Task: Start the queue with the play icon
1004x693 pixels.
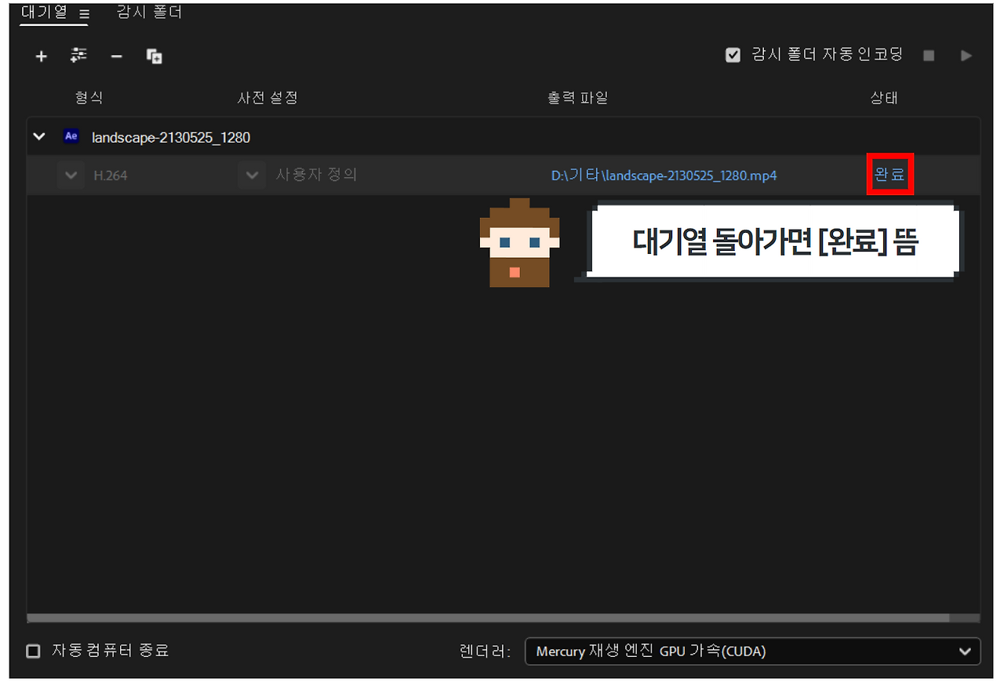Action: tap(966, 55)
